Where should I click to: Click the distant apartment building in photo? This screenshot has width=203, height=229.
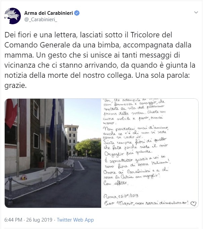71,139
